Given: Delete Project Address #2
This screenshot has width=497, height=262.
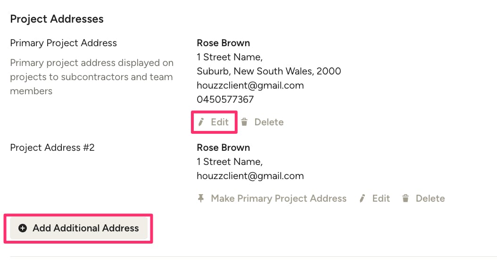Looking at the screenshot, I should 423,198.
